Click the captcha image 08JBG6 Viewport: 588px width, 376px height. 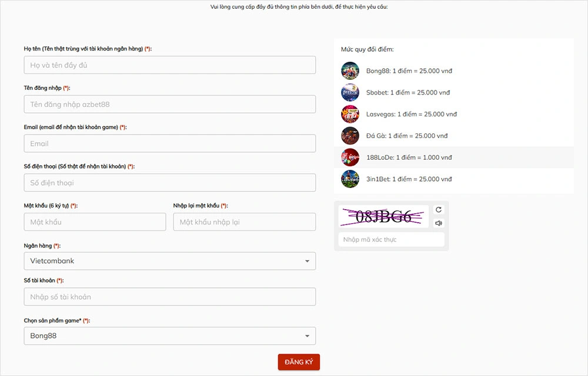[x=383, y=216]
